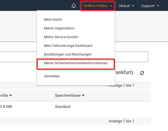Click the notifications bell icon
The image size is (168, 131).
(73, 6)
